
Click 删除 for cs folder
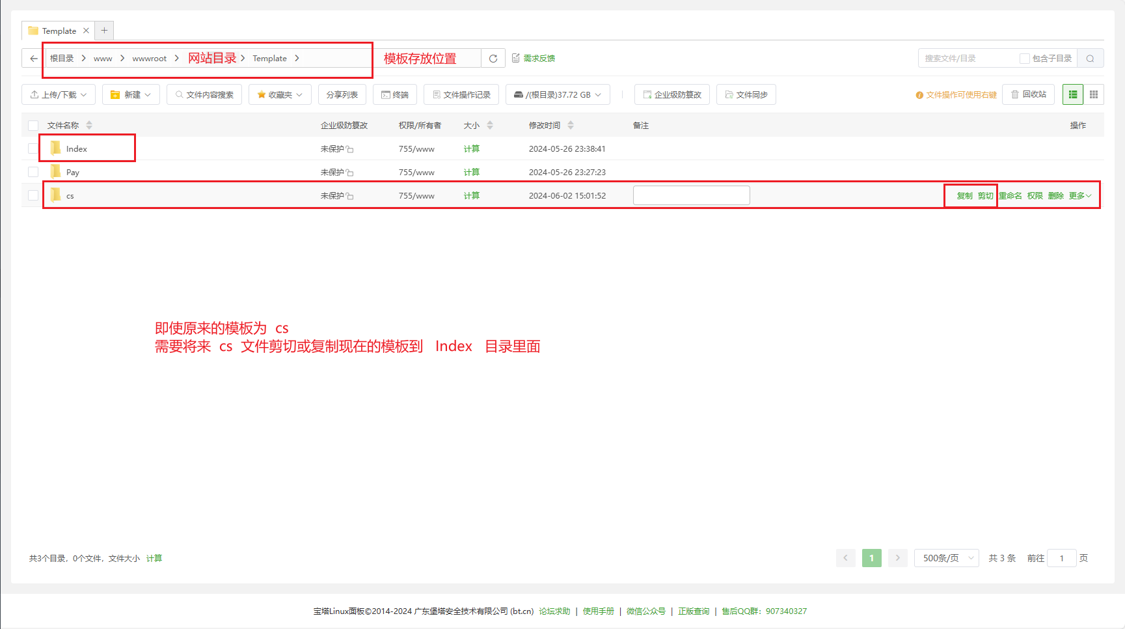(1056, 196)
